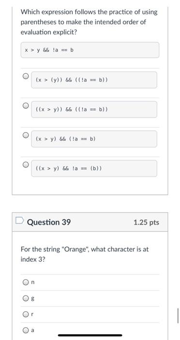The width and height of the screenshot is (180, 340).
Task: Choose answer radio button 'g'
Action: tap(26, 299)
